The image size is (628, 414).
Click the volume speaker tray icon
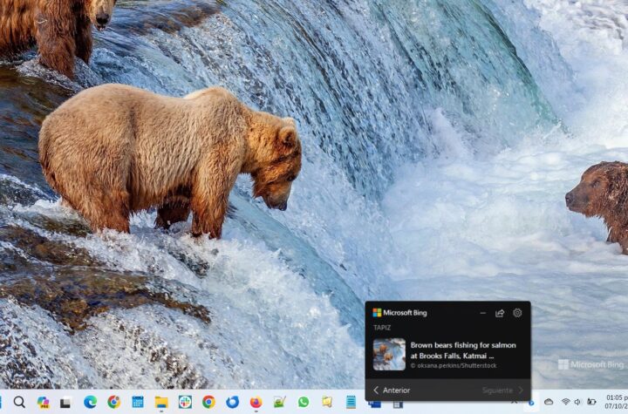577,402
